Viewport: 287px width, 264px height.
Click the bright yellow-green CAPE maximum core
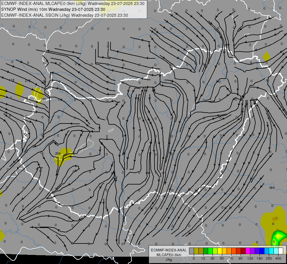pyautogui.click(x=278, y=236)
